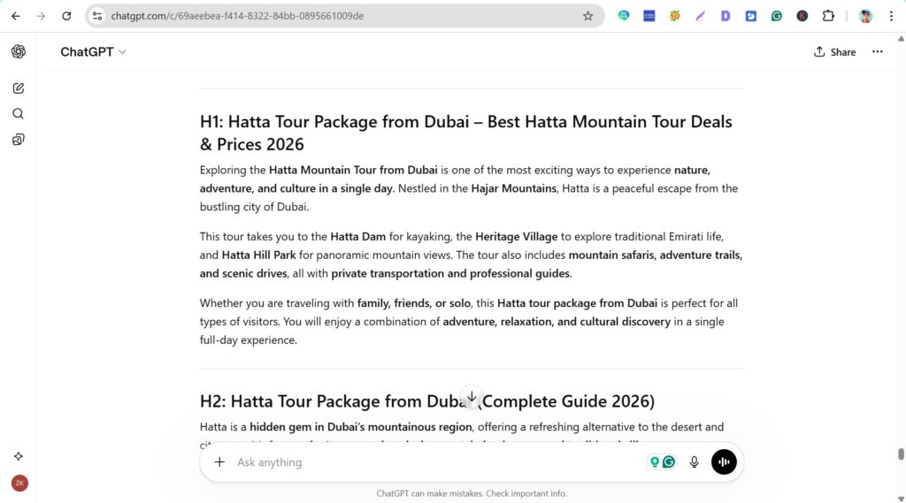Open the search chats icon in sidebar
The width and height of the screenshot is (906, 503).
(x=18, y=114)
